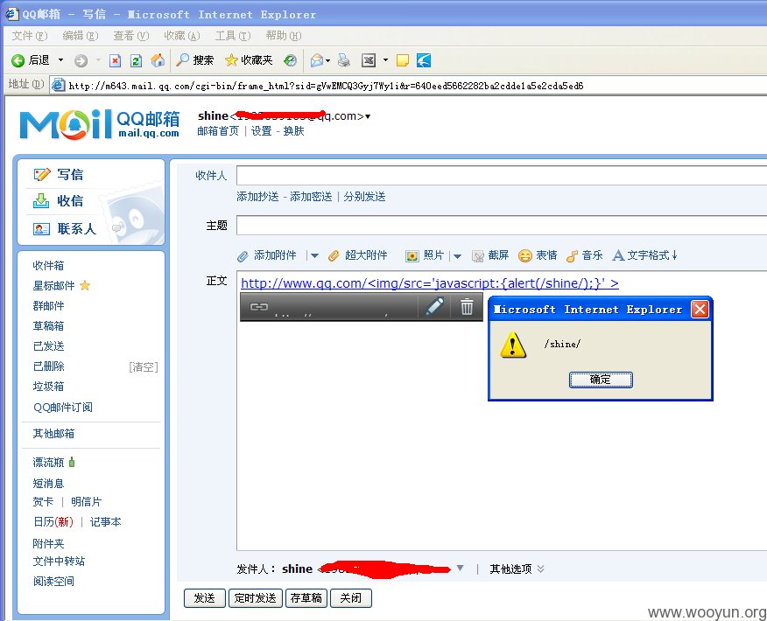767x621 pixels.
Task: Go to IE home page icon
Action: click(x=158, y=60)
